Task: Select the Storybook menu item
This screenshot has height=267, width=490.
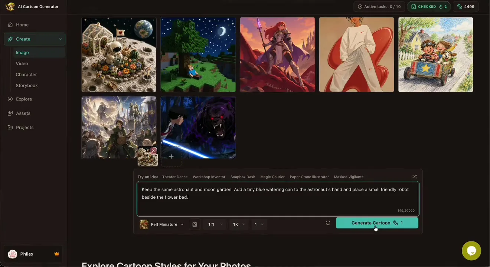Action: (x=27, y=85)
